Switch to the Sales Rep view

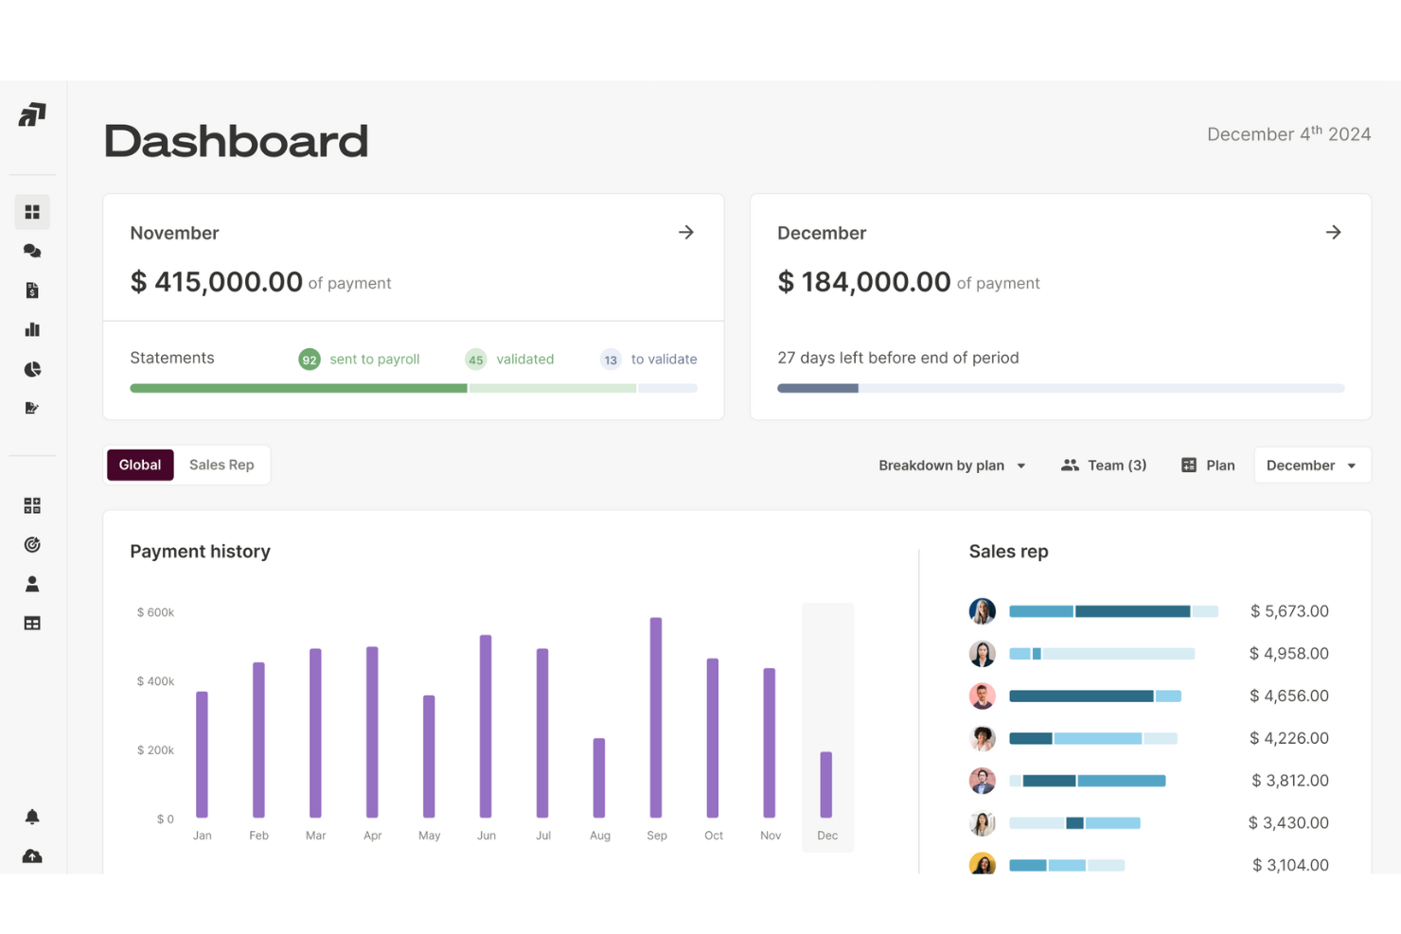[x=222, y=465]
